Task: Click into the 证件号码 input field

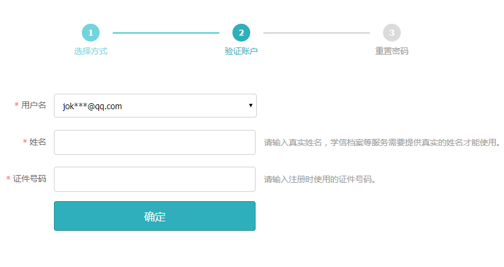Action: click(155, 179)
